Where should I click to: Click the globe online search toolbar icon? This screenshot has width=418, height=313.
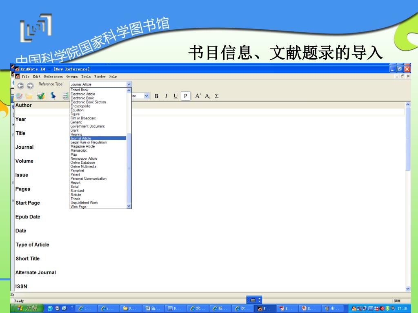tap(19, 96)
